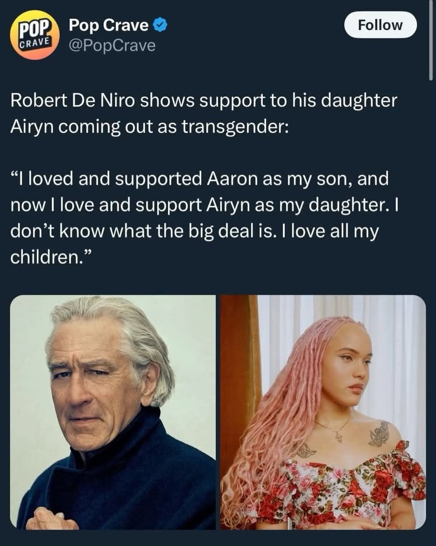Click the quoted paragraph starting 'I loved and supported'

click(x=204, y=218)
